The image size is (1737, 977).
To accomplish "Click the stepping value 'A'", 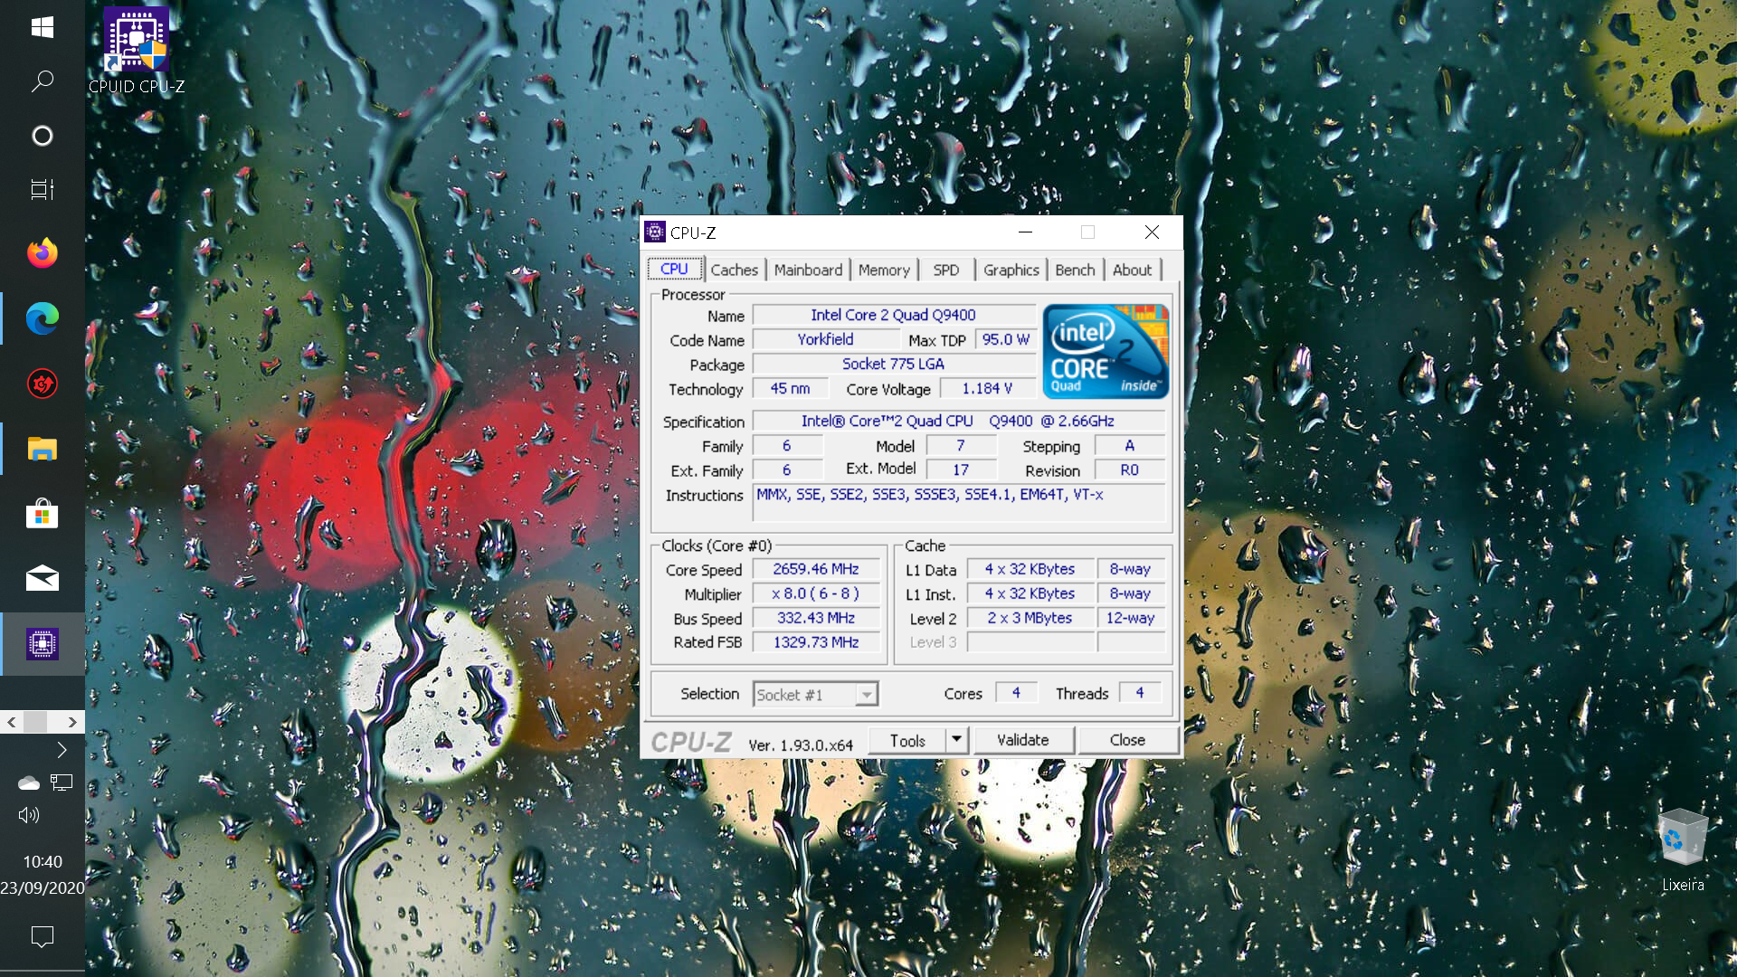I will point(1130,445).
